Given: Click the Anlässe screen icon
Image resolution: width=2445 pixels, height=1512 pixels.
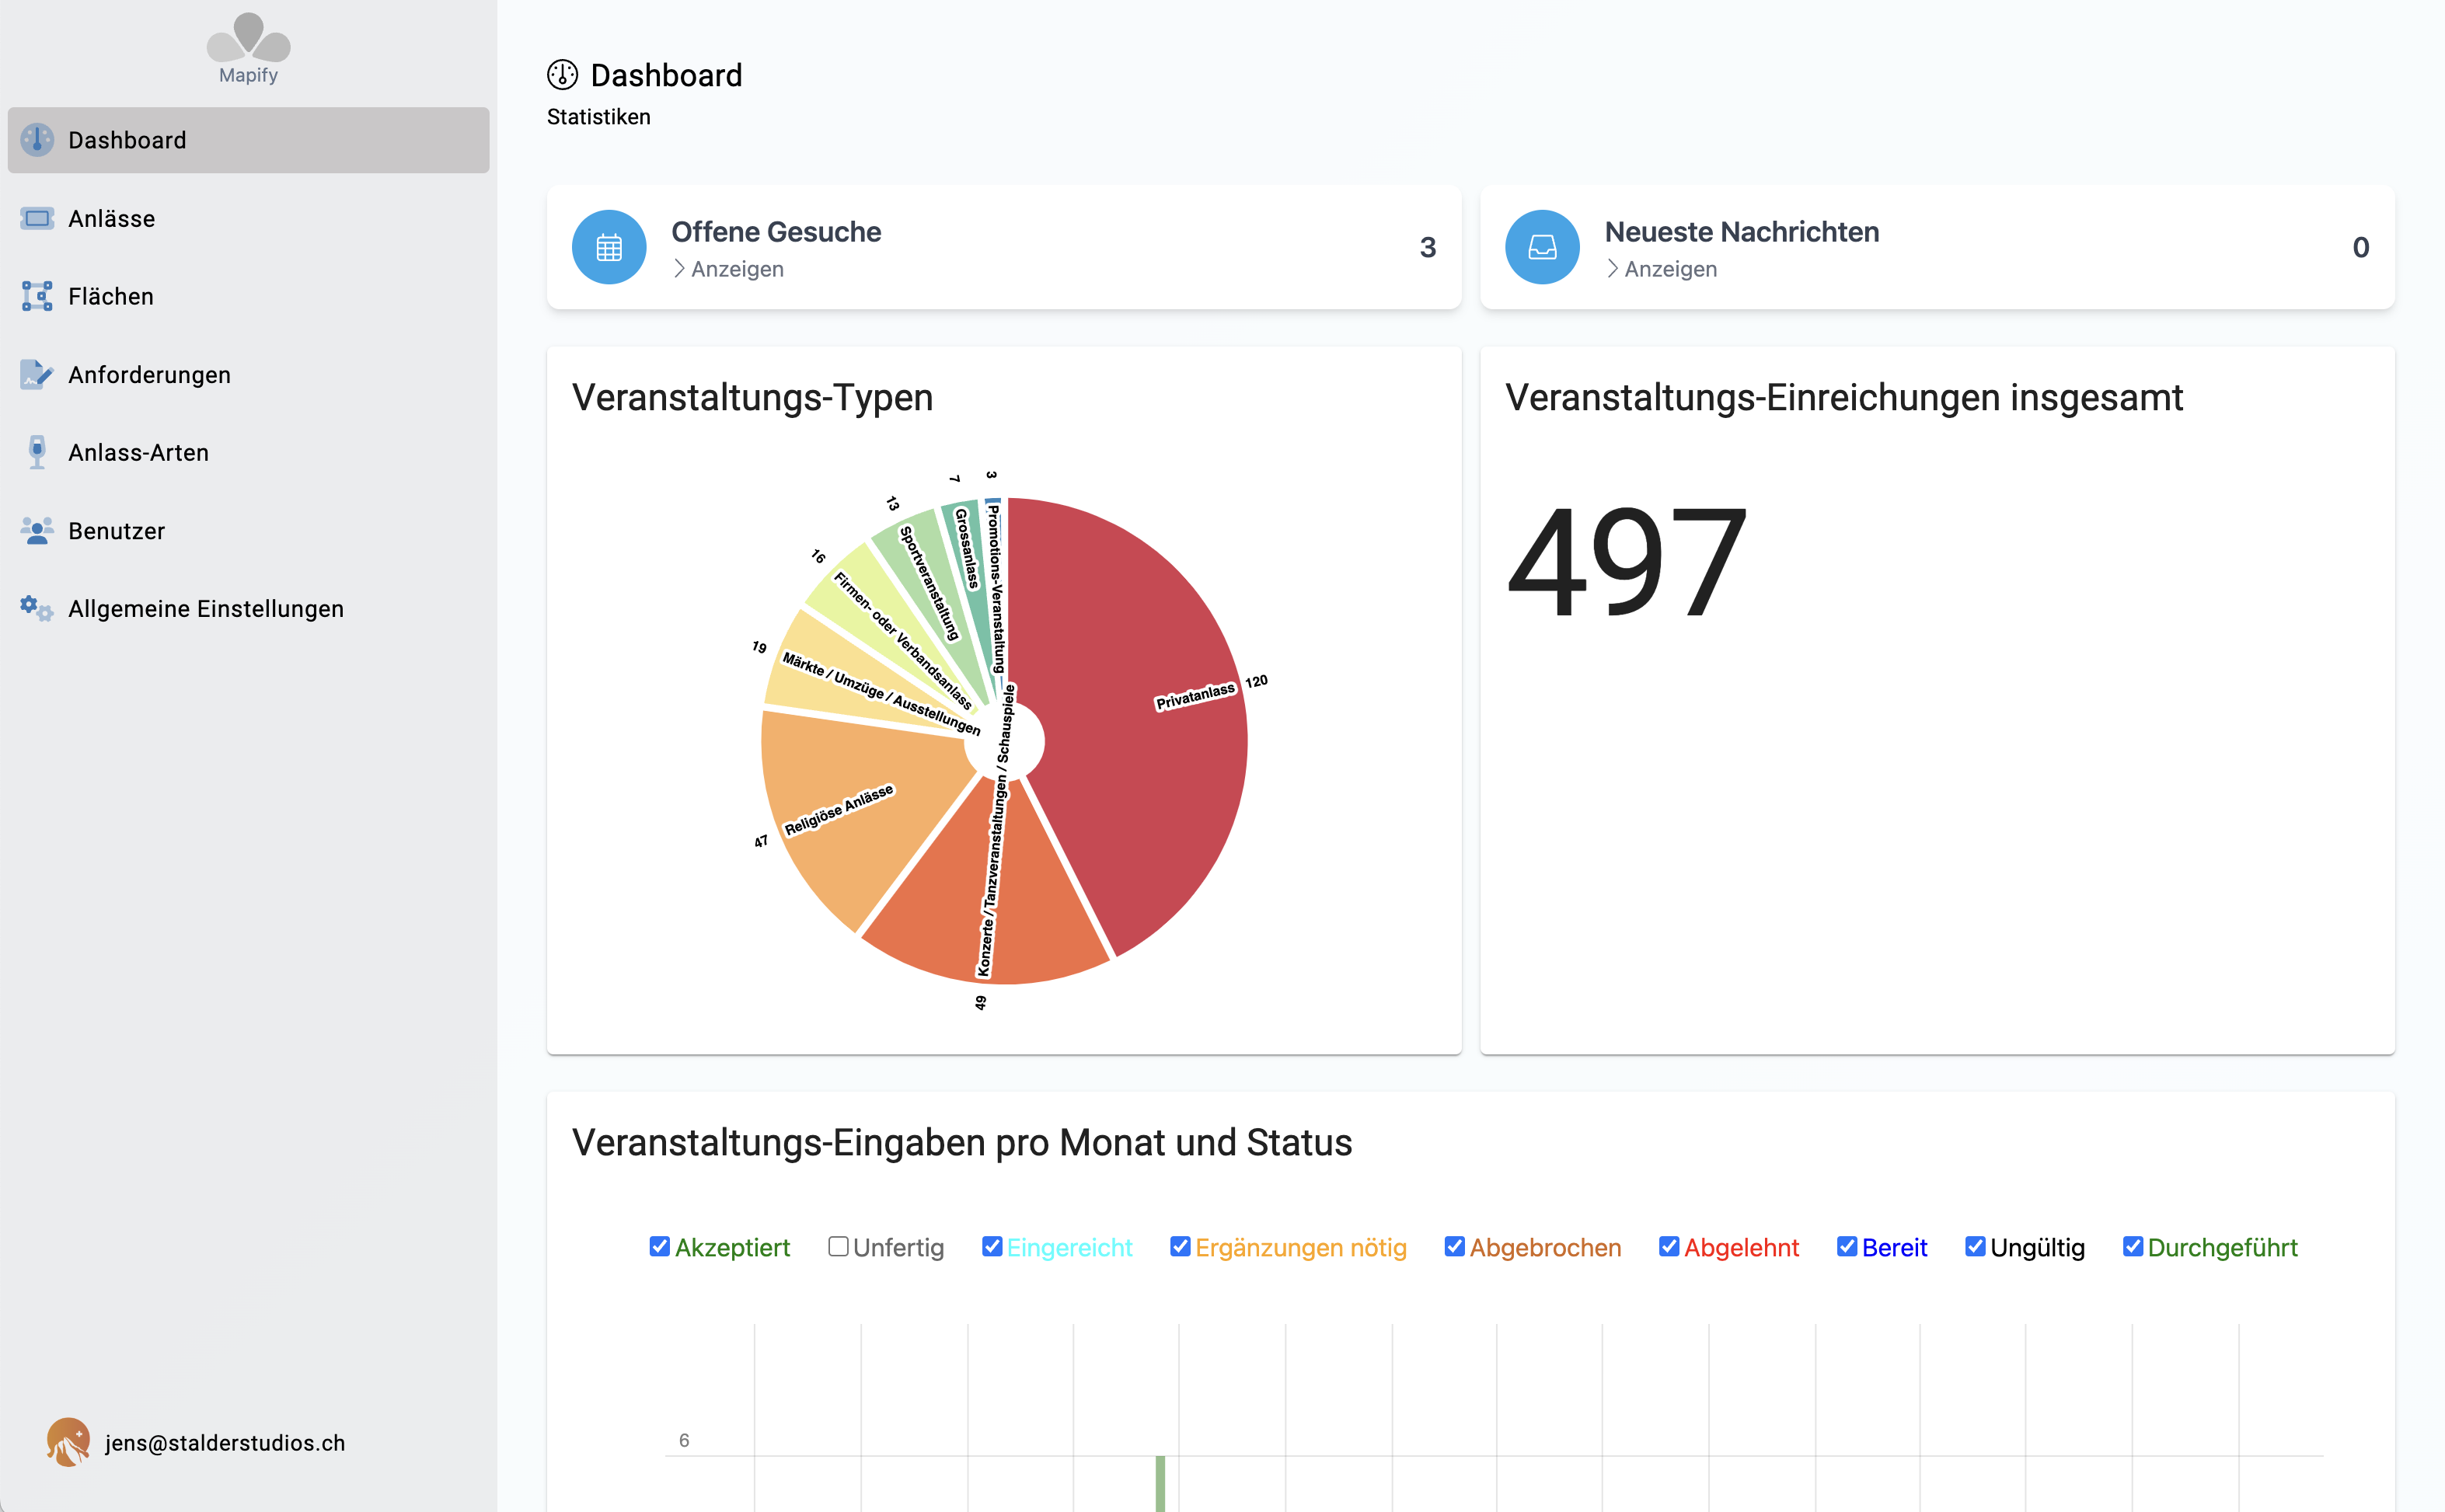Looking at the screenshot, I should (x=36, y=218).
